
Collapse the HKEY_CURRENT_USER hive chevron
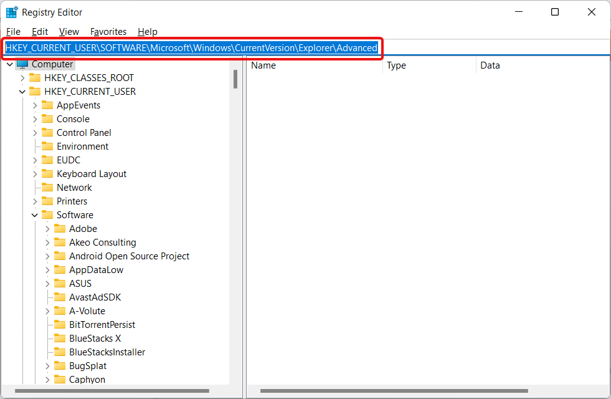tap(22, 92)
